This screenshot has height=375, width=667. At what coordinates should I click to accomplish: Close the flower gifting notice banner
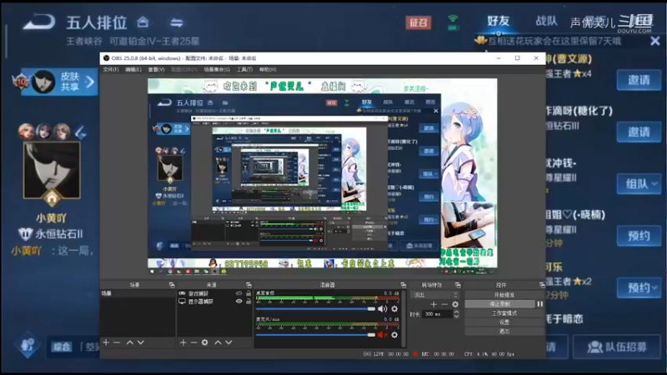click(655, 41)
